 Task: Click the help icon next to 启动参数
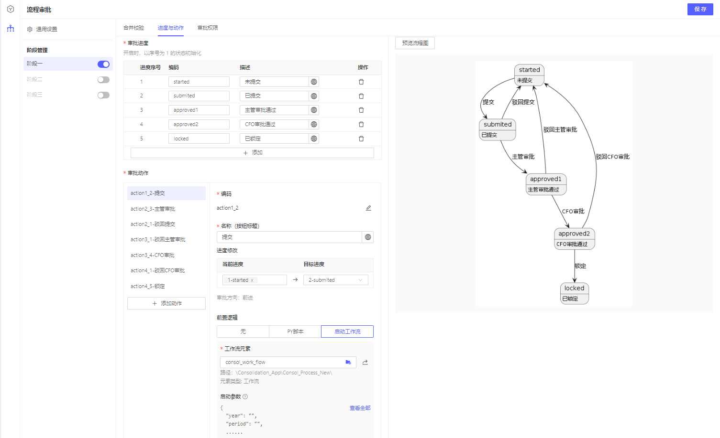point(245,396)
